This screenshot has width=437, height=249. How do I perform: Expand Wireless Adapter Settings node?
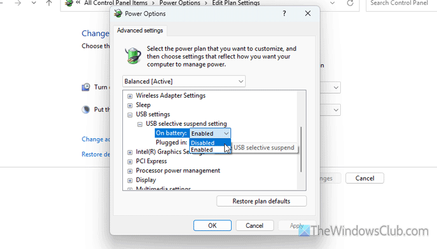(x=130, y=96)
